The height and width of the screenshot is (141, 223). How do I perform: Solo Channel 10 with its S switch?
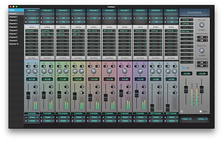[175, 66]
